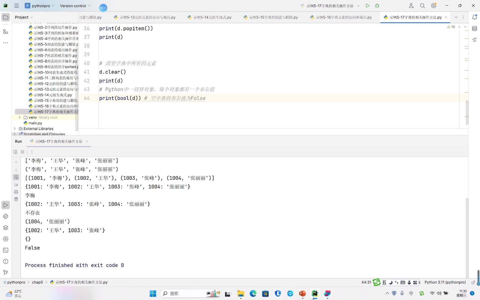This screenshot has width=480, height=300.
Task: Toggle the Project tool window folder icon
Action: tap(6, 17)
